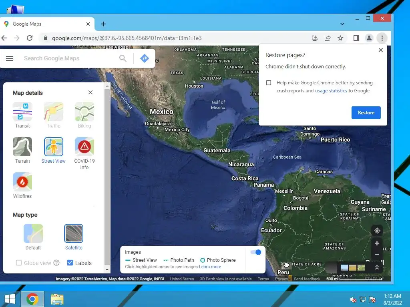This screenshot has width=410, height=307.
Task: Click the search magnifier icon
Action: pos(123,58)
